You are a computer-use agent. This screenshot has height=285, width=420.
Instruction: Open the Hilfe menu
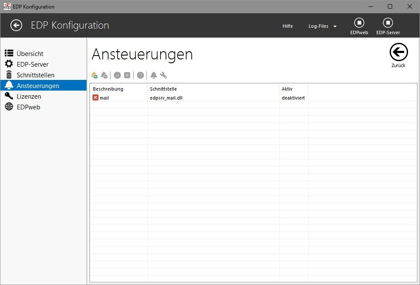(288, 26)
